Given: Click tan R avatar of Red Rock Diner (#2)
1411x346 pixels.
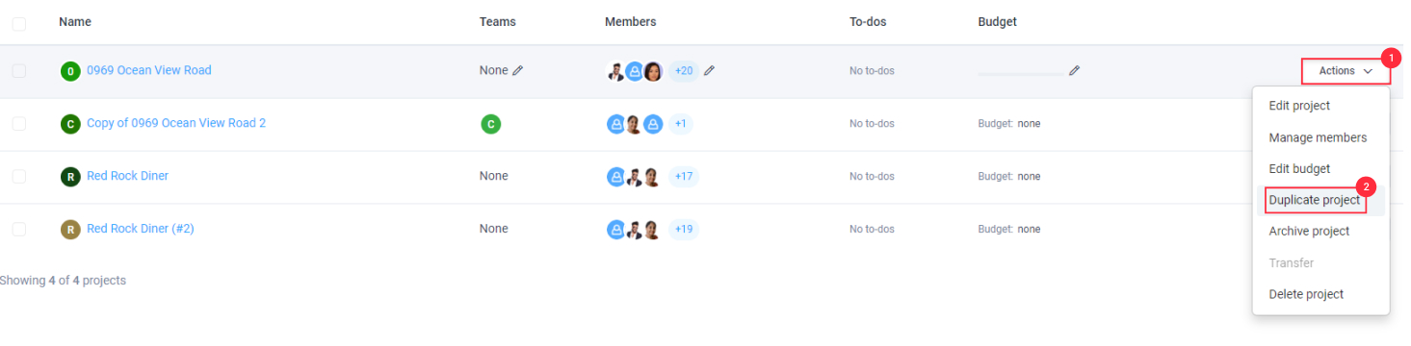Looking at the screenshot, I should pos(70,230).
